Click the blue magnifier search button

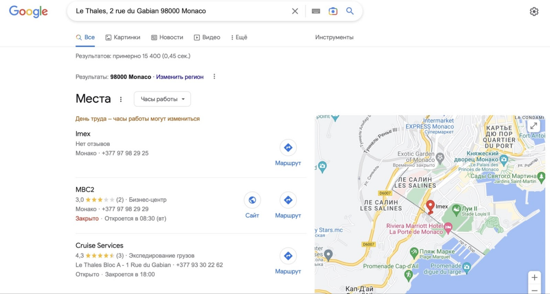click(350, 11)
